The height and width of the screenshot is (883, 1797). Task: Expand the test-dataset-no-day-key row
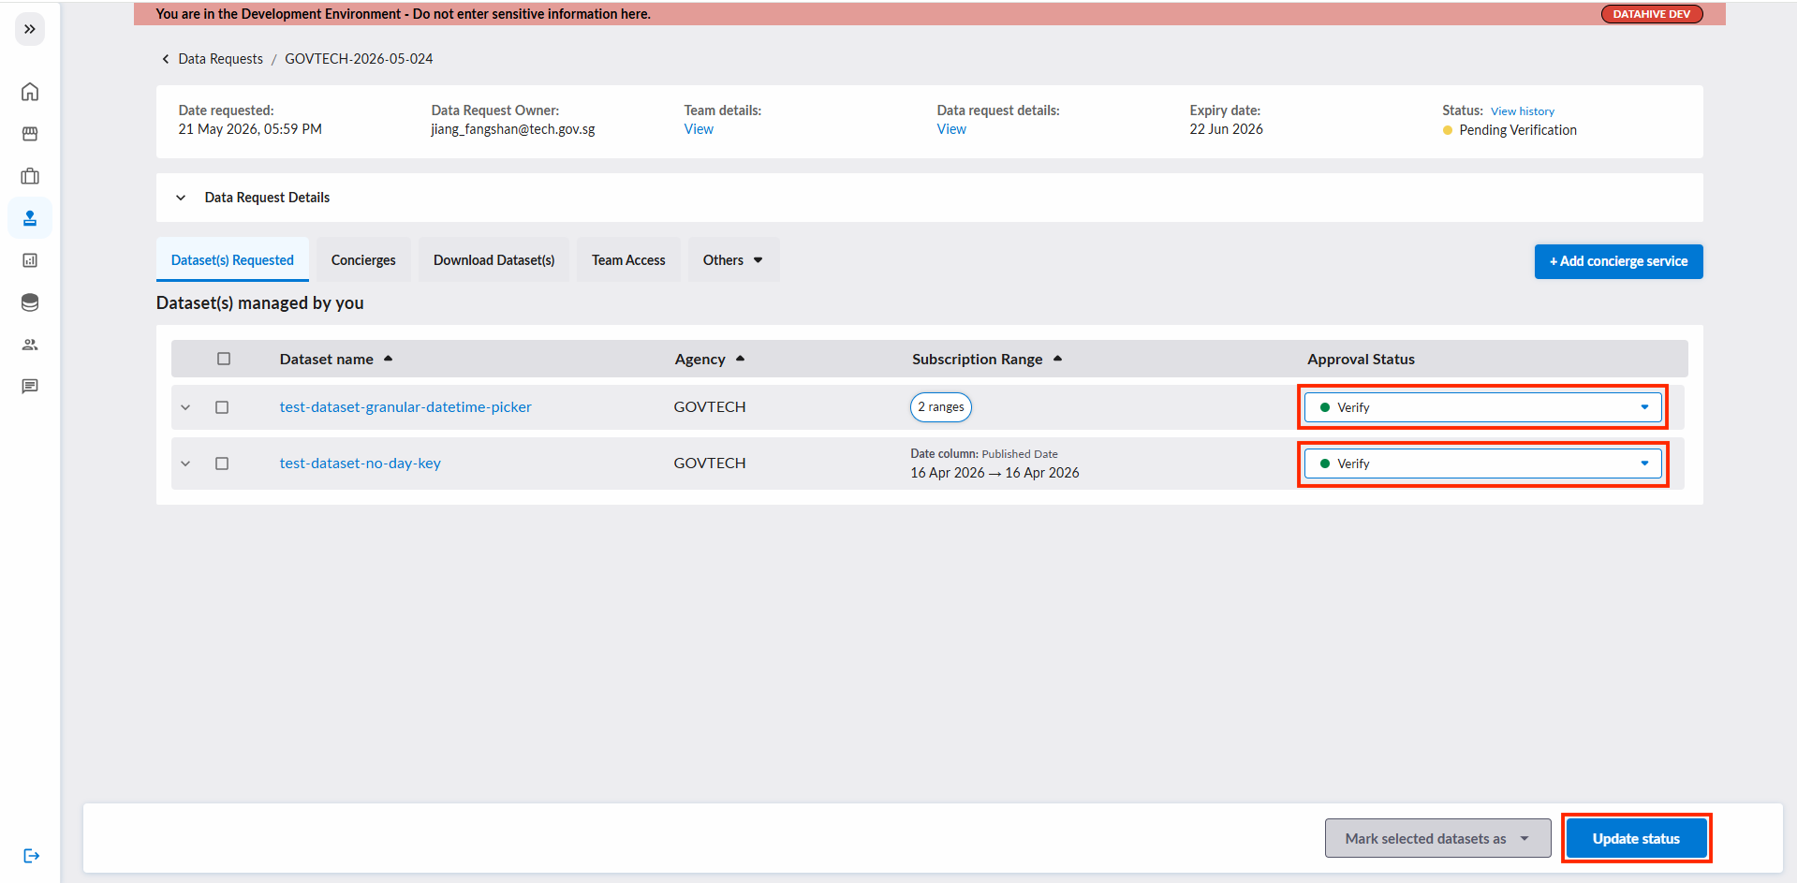[x=185, y=464]
